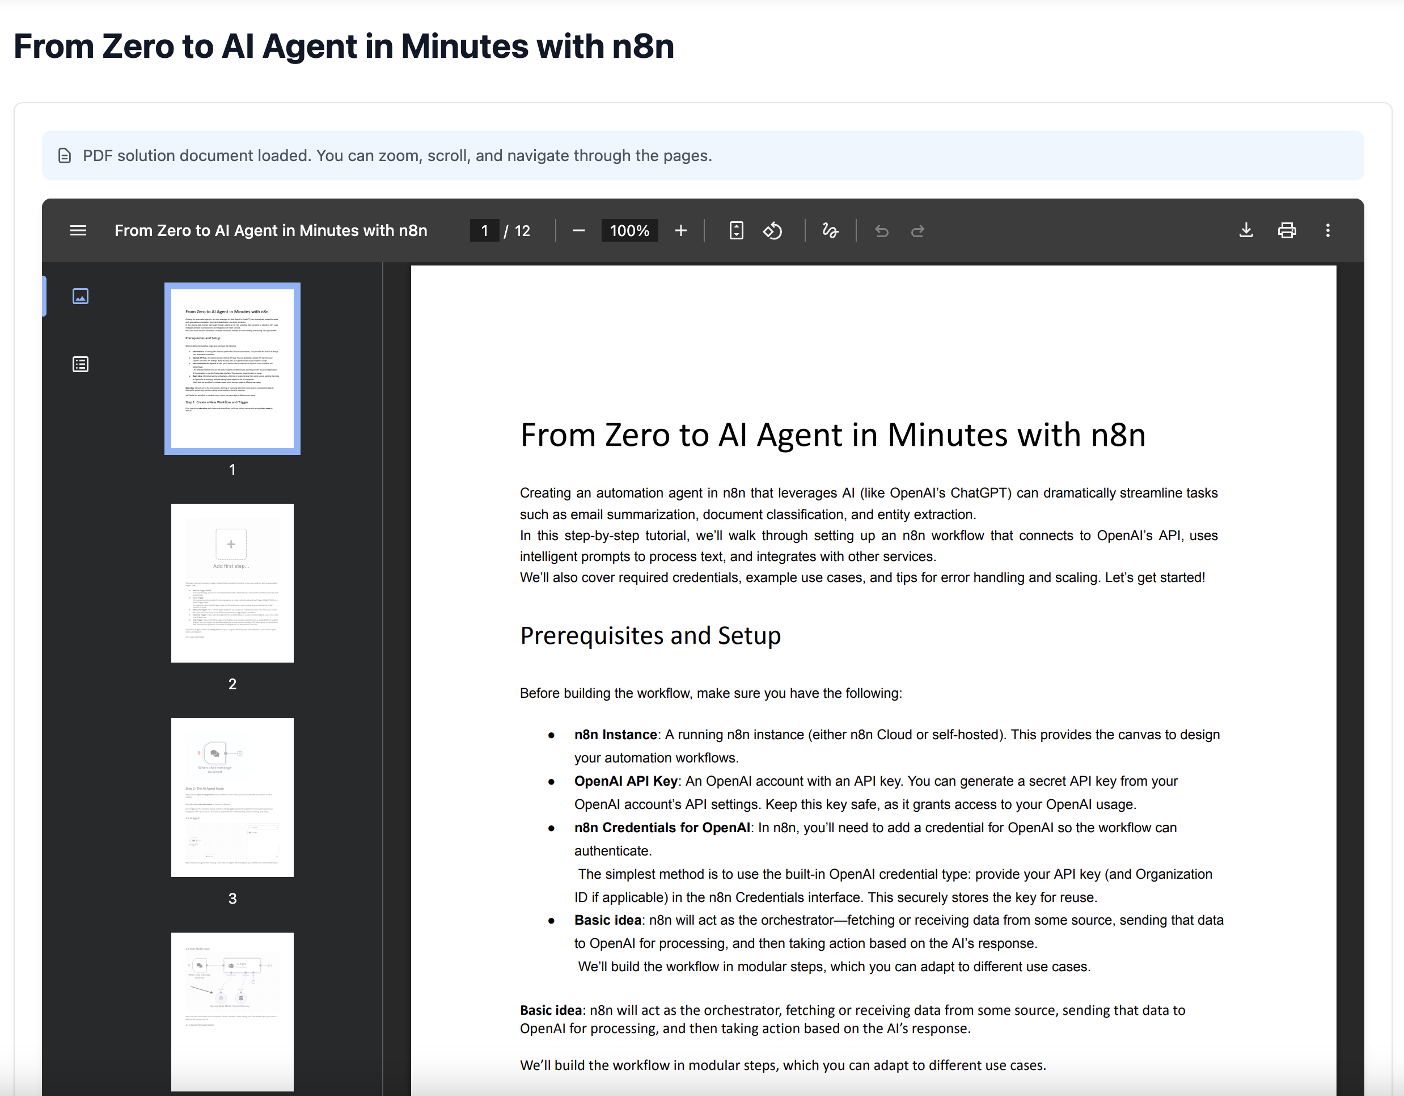Download the PDF document
This screenshot has height=1096, width=1404.
coord(1246,230)
